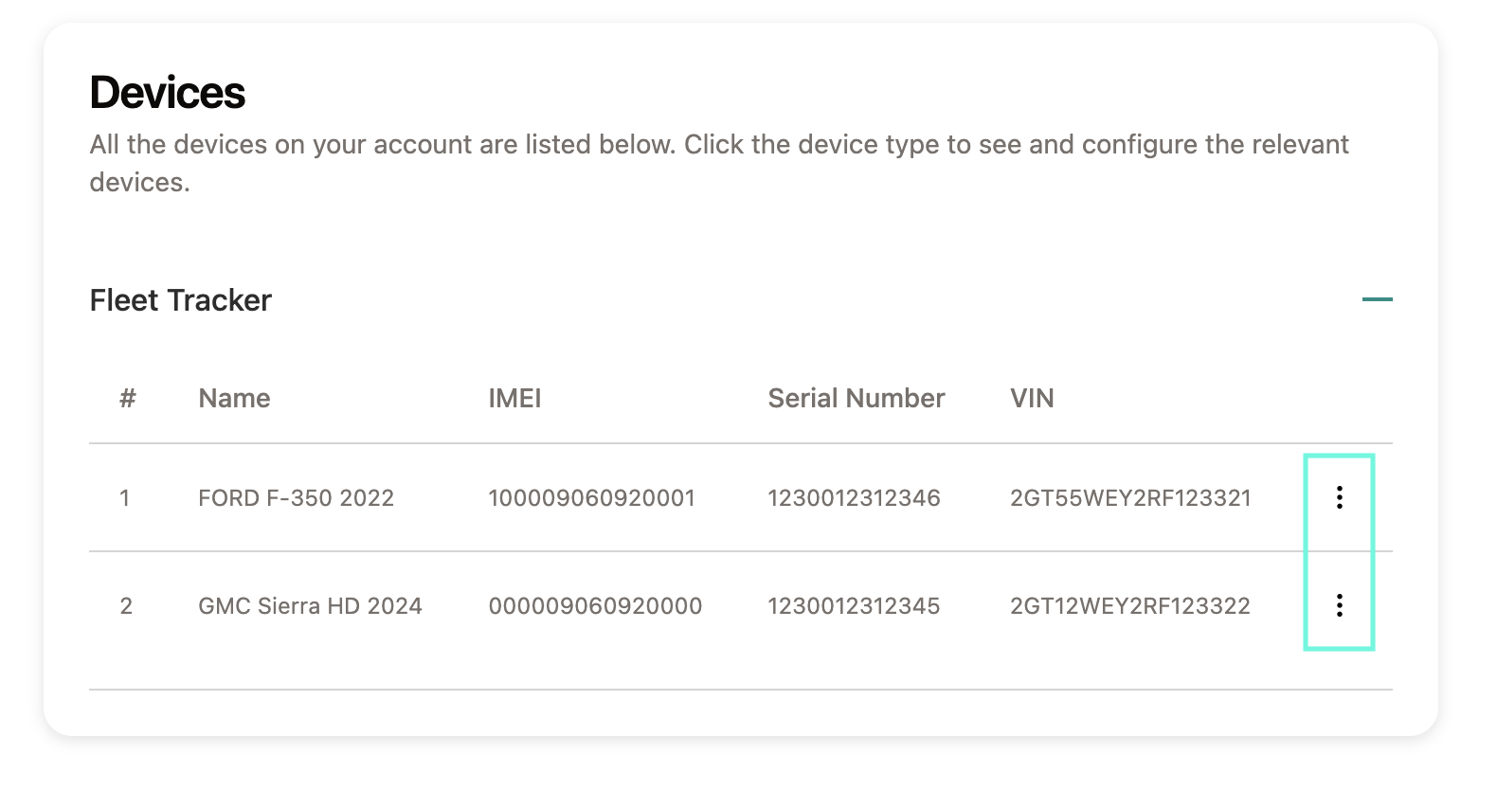Screen dimensions: 1497x790
Task: Click the VIN column header
Action: (1031, 398)
